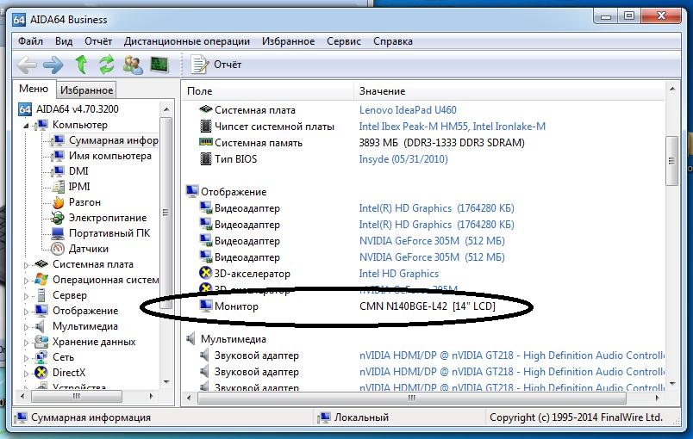The image size is (693, 439).
Task: Open the Дистанционные операции menu
Action: click(x=186, y=41)
